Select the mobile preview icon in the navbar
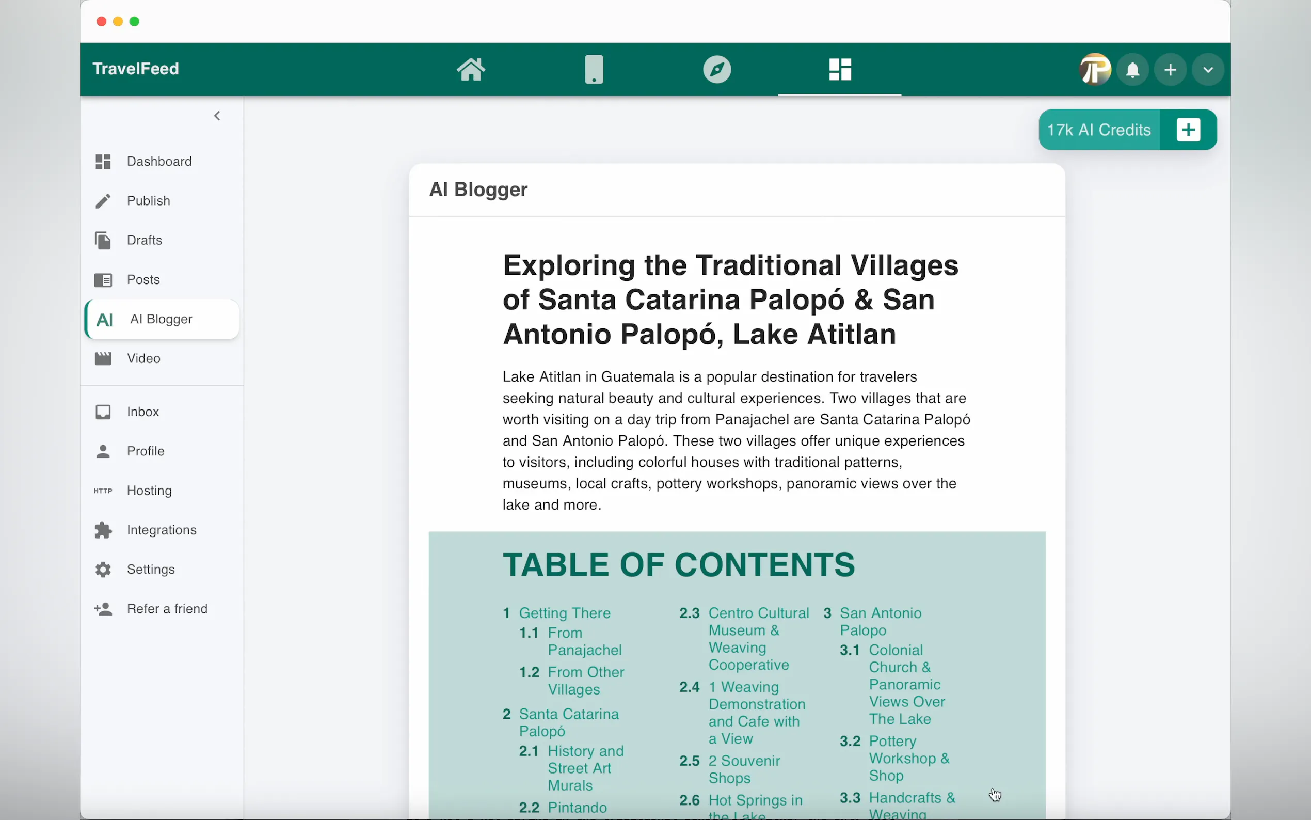The image size is (1311, 820). pos(594,69)
